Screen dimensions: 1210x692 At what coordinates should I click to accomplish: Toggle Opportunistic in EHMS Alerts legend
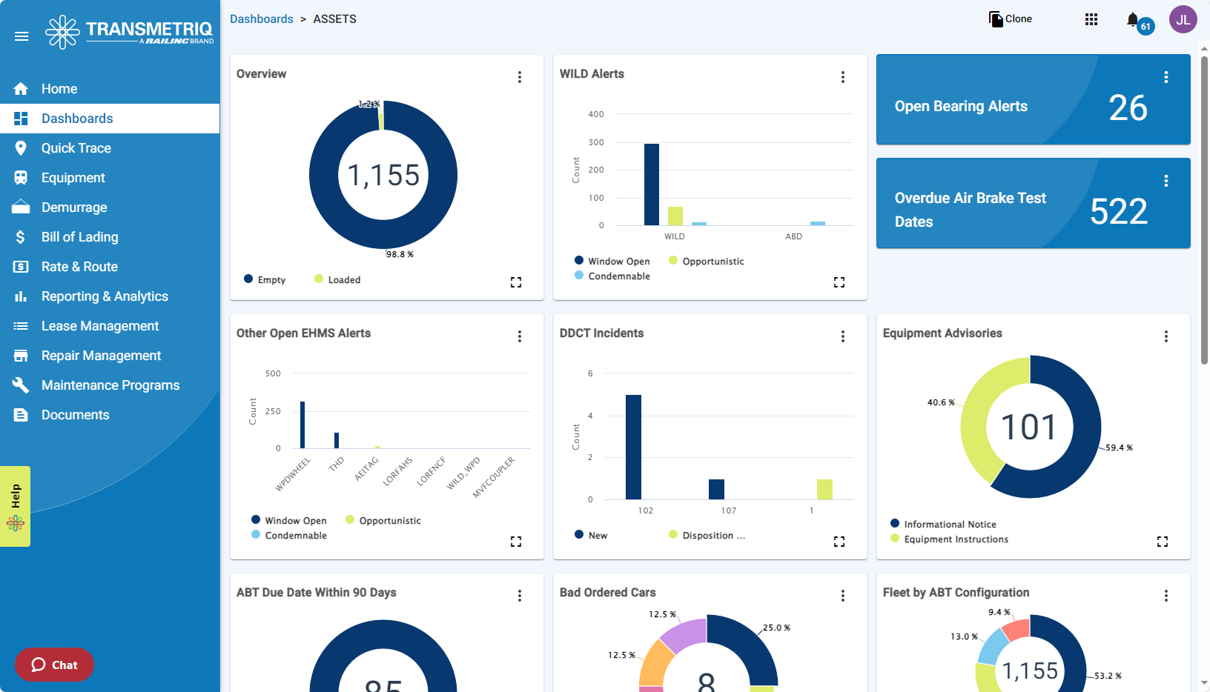click(383, 520)
